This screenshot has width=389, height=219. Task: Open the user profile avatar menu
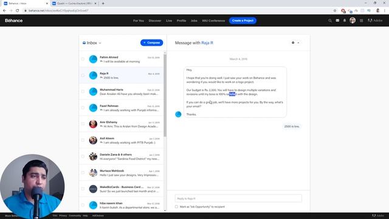click(x=353, y=20)
